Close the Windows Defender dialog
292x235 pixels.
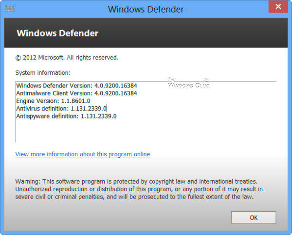278,7
